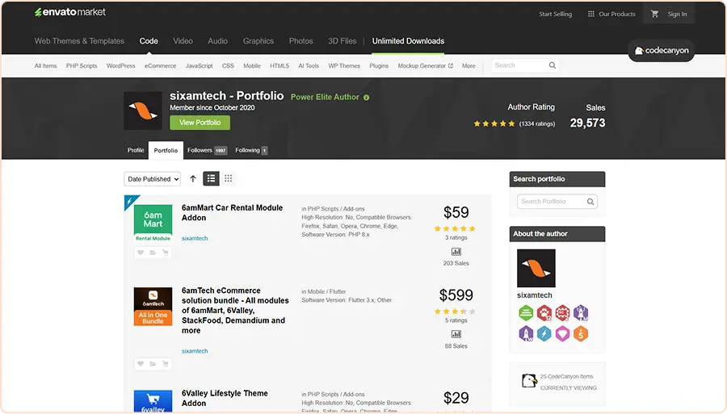Favorite the 6amTech eCommerce bundle
The image size is (727, 414).
141,363
